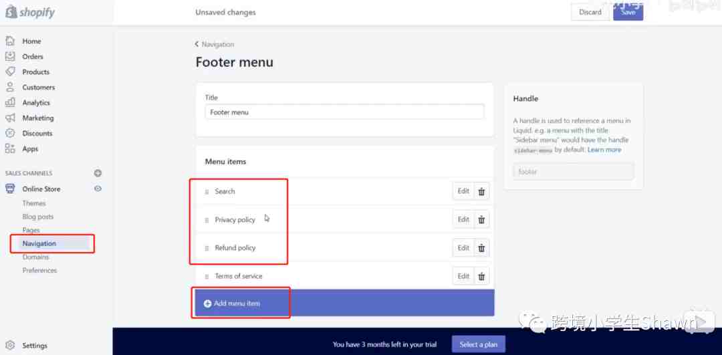Click the plus icon beside Sales Channels
The height and width of the screenshot is (355, 722).
[x=98, y=173]
